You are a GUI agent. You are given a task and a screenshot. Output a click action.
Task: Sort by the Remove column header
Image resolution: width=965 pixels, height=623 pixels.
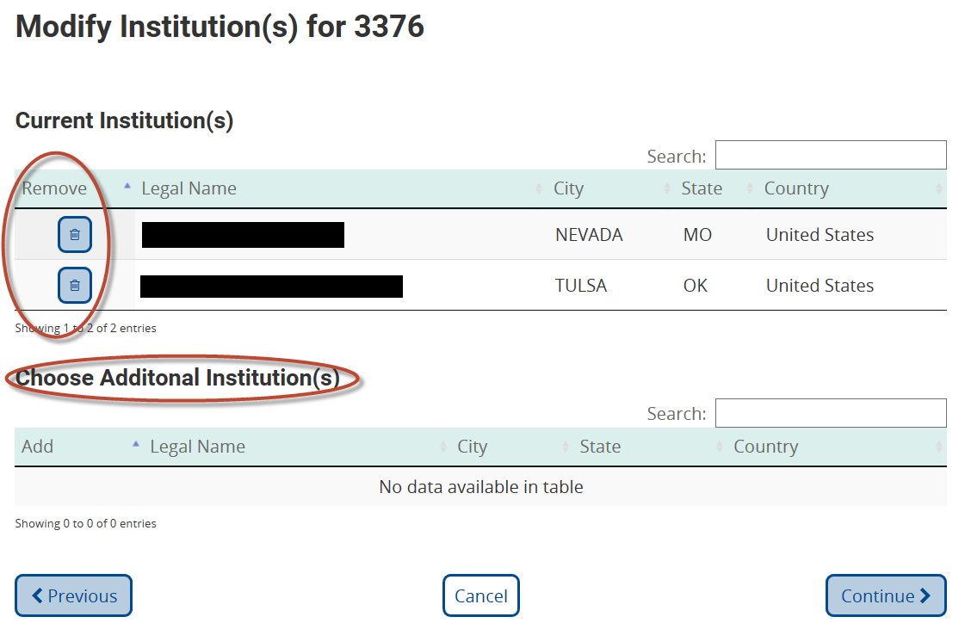[x=54, y=188]
